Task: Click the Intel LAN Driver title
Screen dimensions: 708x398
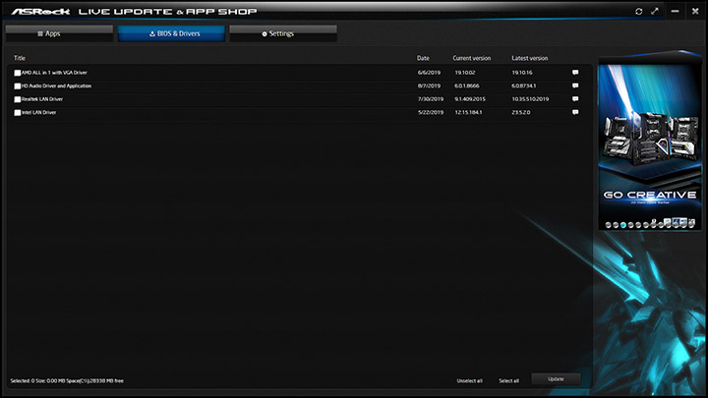Action: [38, 112]
